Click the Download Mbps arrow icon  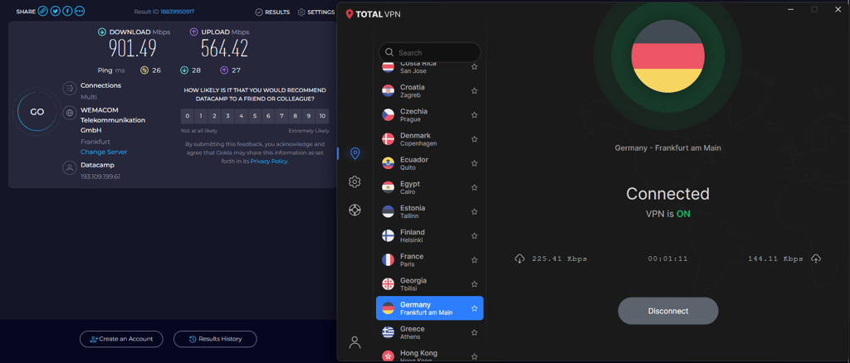101,32
